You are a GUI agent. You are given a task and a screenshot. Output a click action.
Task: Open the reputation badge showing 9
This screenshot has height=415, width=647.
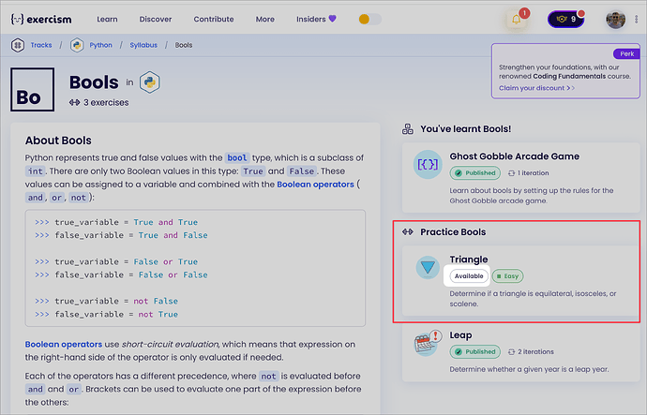coord(565,19)
